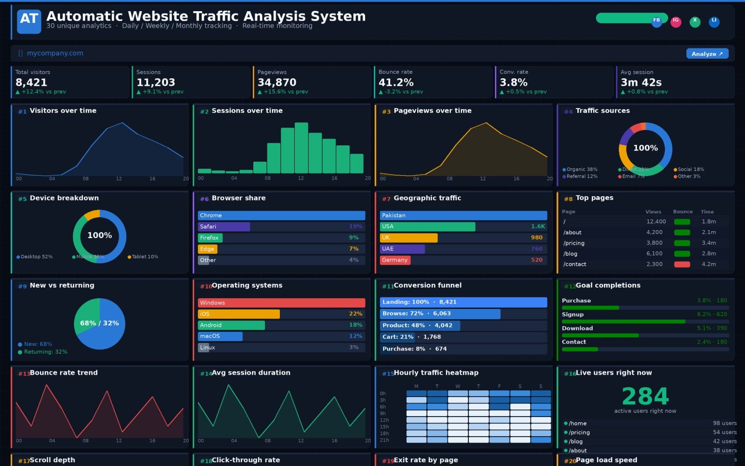Select the Germany 520 bar

point(463,260)
